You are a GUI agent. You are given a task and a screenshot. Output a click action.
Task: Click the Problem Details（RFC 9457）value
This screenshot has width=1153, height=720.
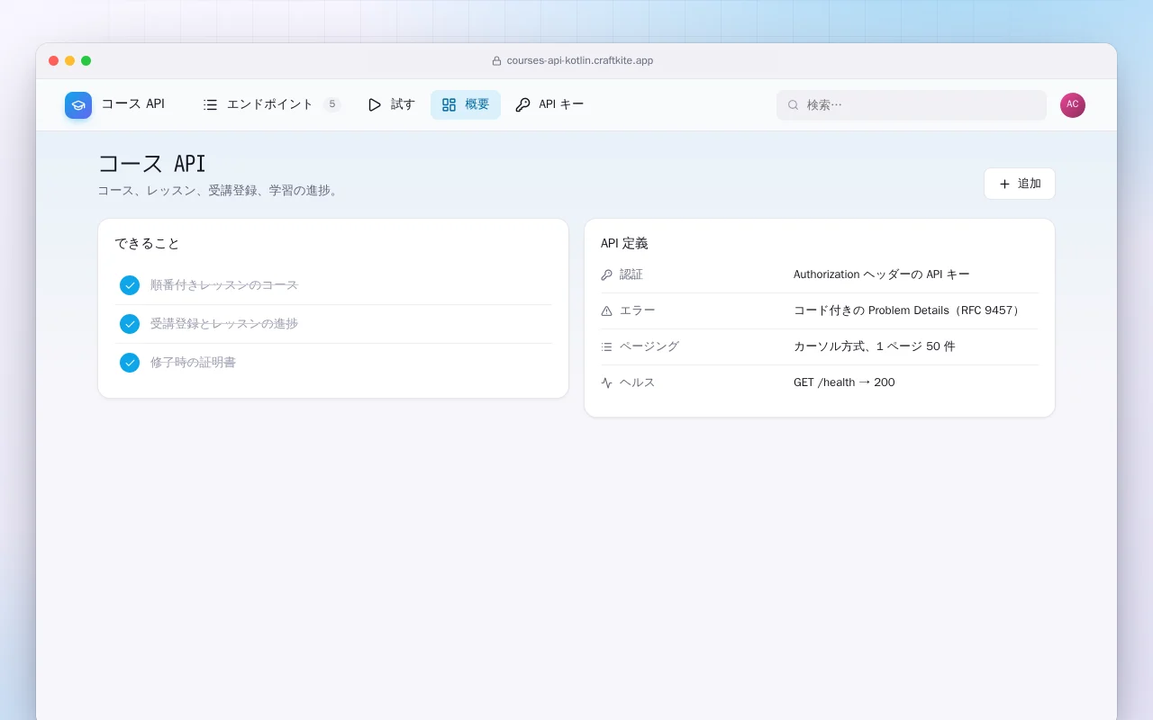(909, 310)
